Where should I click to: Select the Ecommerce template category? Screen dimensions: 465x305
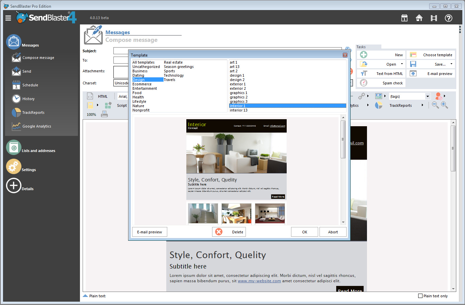click(142, 84)
